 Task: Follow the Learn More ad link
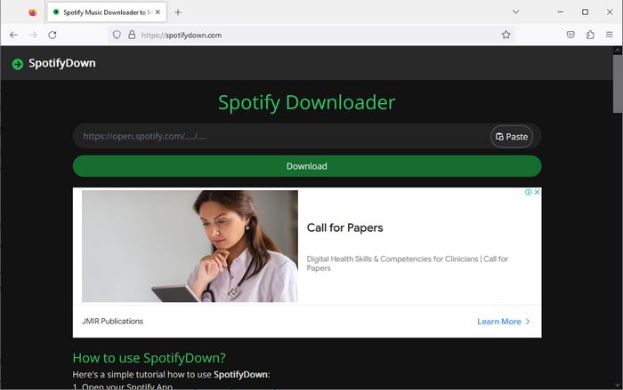coord(504,322)
